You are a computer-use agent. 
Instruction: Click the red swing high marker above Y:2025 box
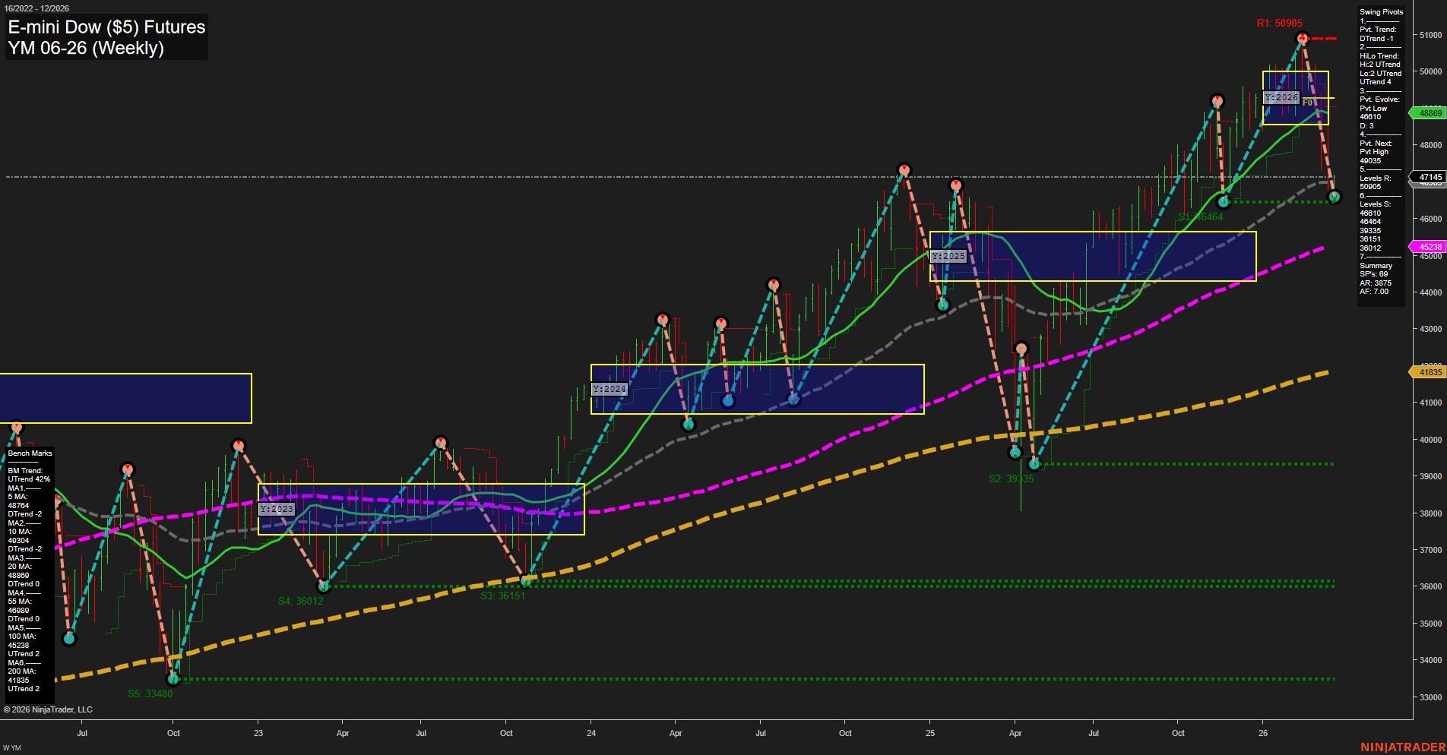[x=955, y=185]
